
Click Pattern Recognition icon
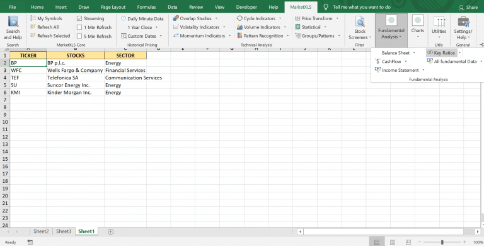click(240, 35)
